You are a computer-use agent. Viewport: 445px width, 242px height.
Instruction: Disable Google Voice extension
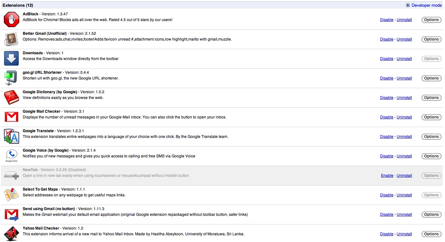(x=386, y=156)
